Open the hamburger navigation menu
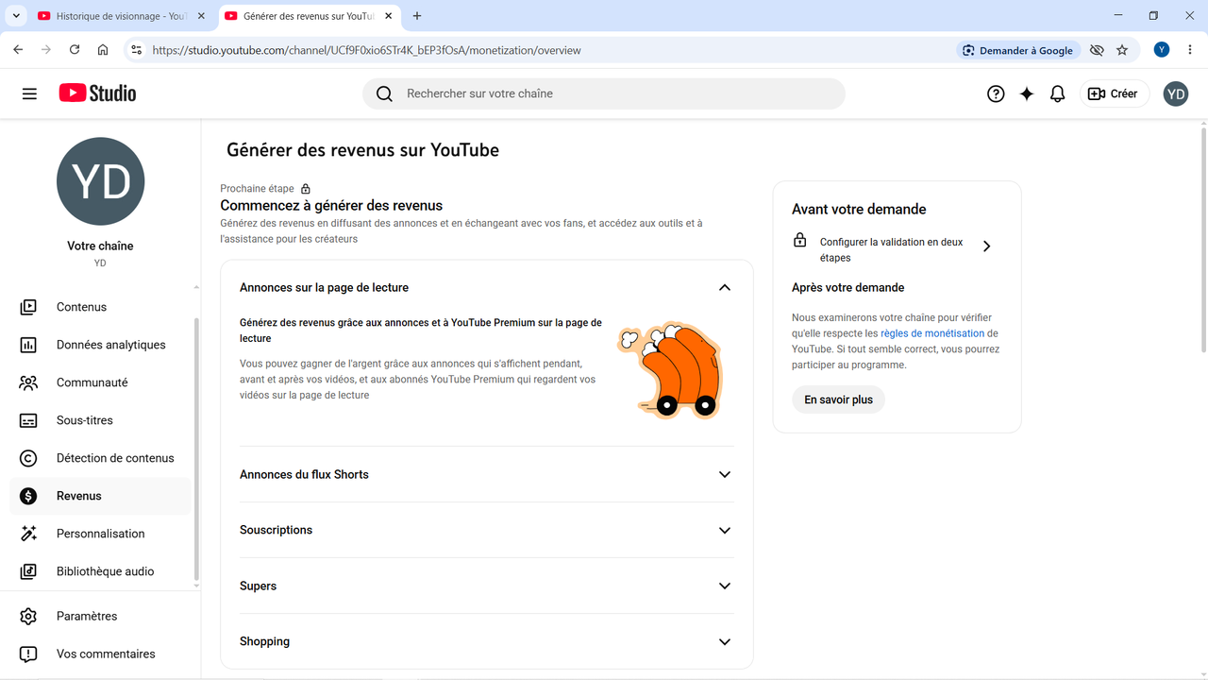The width and height of the screenshot is (1208, 680). tap(29, 93)
